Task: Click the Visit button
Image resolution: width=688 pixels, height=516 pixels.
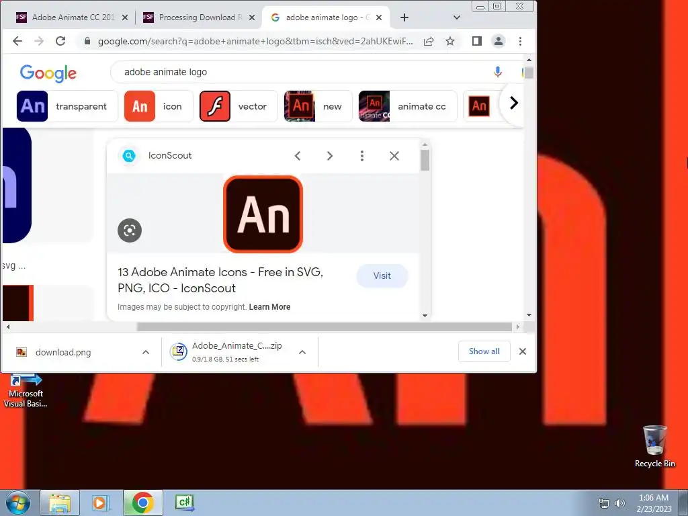Action: [x=382, y=275]
